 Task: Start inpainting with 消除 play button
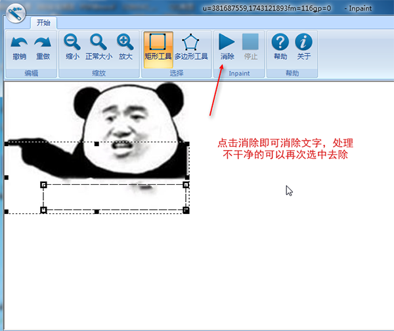[227, 47]
